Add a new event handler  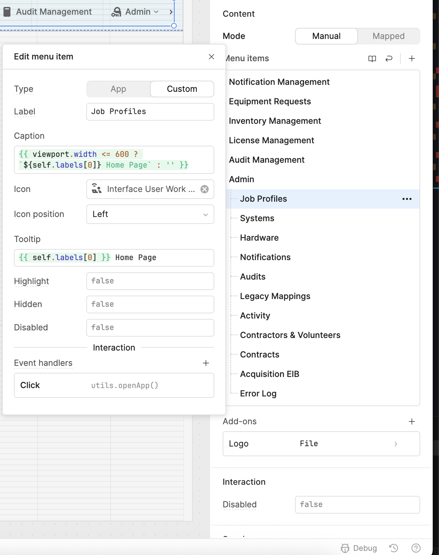[206, 363]
